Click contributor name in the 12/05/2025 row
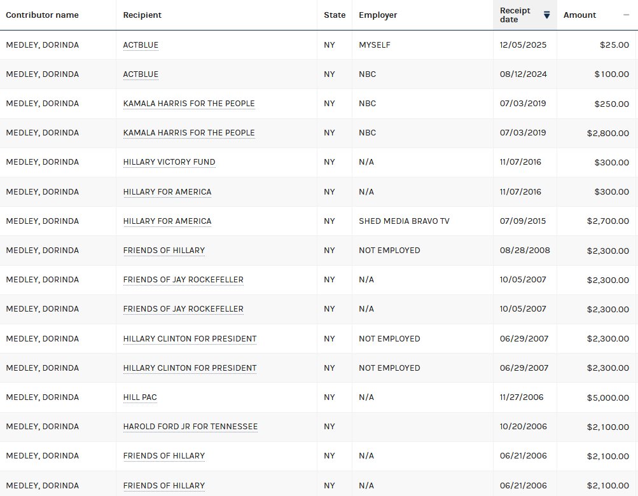 pos(43,45)
